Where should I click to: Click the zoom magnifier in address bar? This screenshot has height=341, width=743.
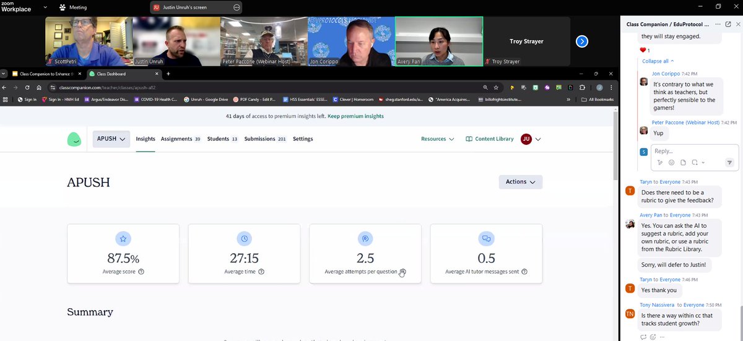tap(485, 88)
